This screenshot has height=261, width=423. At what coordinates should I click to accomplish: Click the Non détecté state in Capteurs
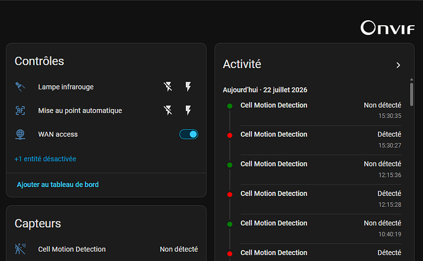point(179,249)
